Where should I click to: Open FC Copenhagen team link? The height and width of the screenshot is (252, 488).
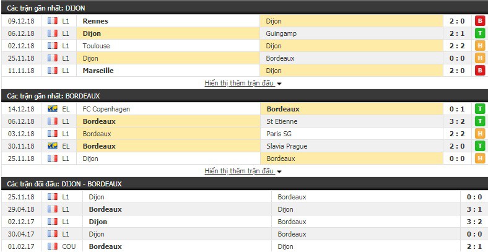click(106, 109)
